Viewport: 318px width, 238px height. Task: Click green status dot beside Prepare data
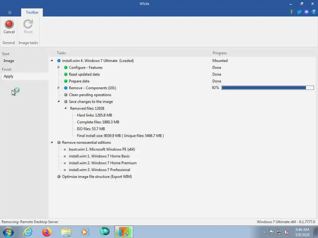[66, 81]
